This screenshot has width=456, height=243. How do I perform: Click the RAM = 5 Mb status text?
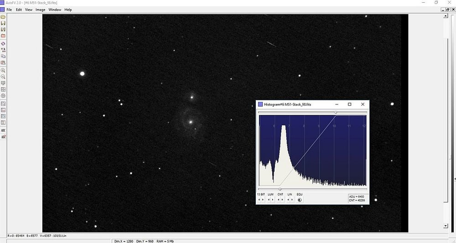pyautogui.click(x=165, y=241)
